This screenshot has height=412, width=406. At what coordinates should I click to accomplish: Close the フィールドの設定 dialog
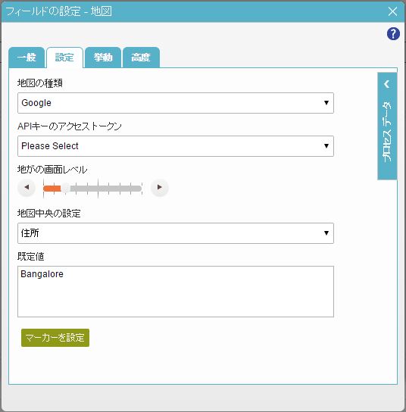tap(392, 11)
